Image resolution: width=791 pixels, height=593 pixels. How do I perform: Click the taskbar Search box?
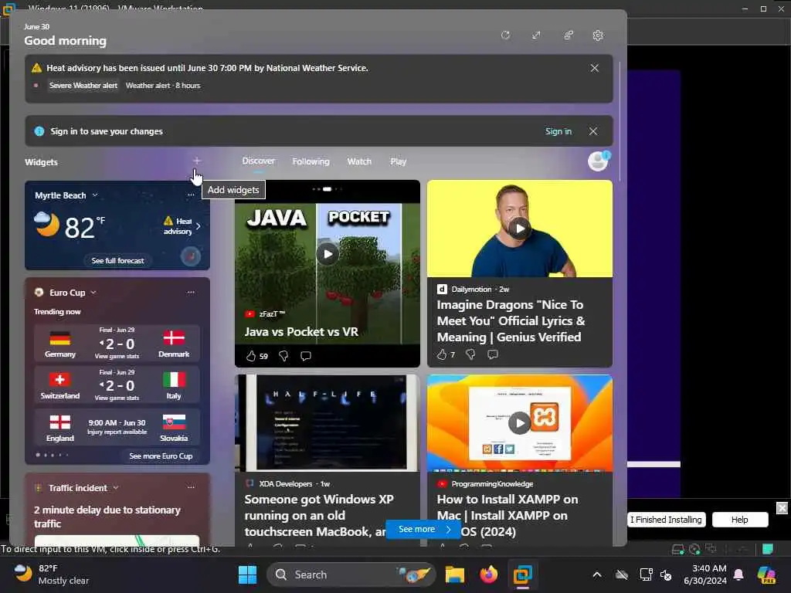pos(351,574)
